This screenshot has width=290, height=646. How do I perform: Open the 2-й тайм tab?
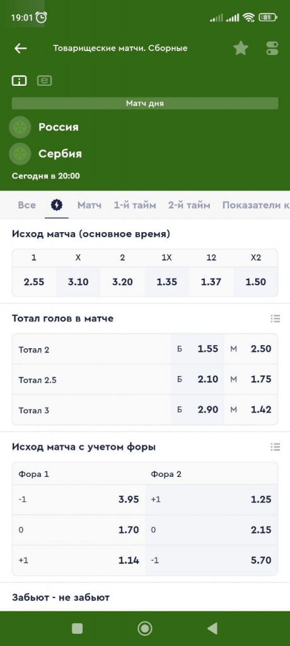(189, 205)
